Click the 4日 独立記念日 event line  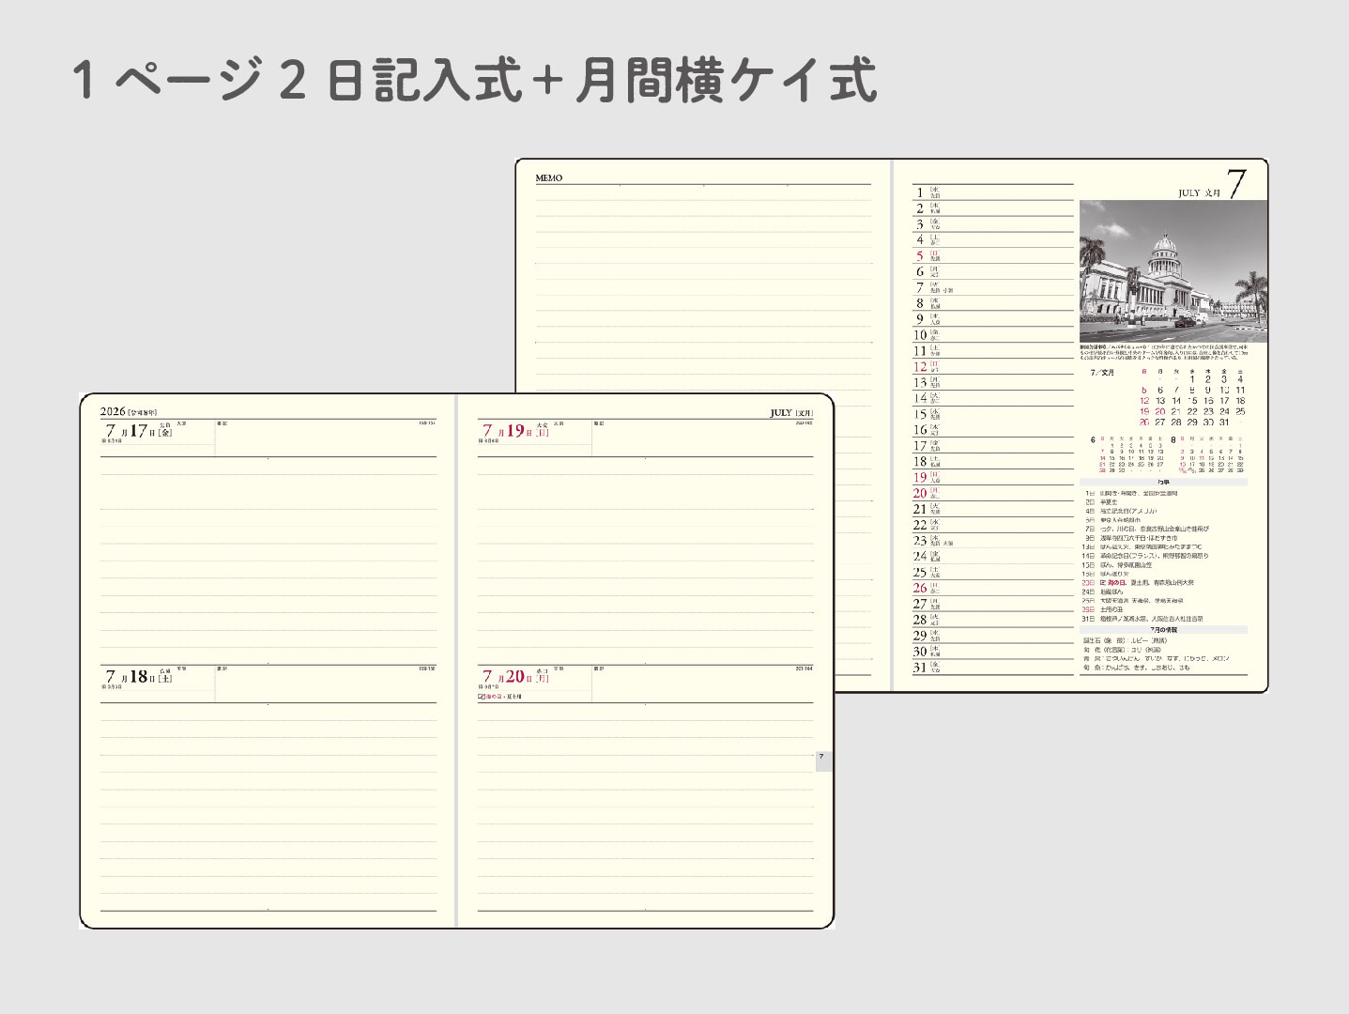(1119, 511)
